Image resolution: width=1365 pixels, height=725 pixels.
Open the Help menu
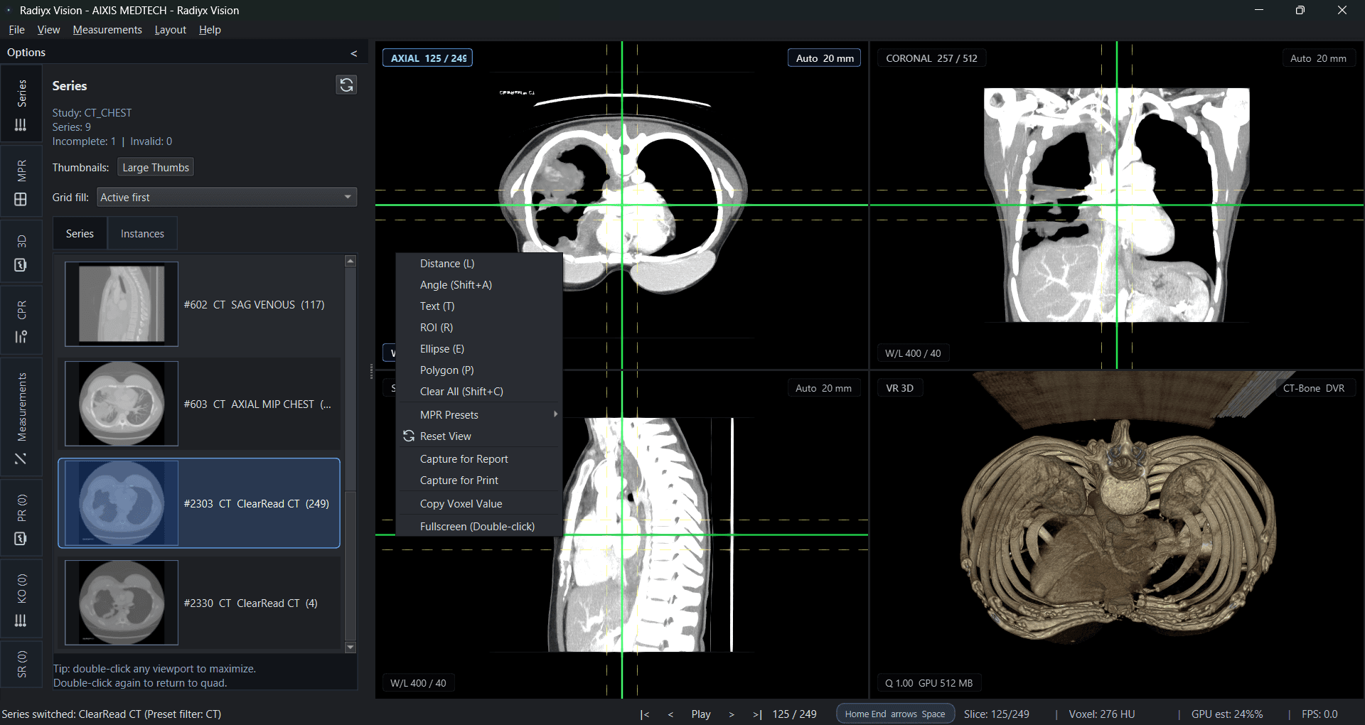(x=210, y=30)
